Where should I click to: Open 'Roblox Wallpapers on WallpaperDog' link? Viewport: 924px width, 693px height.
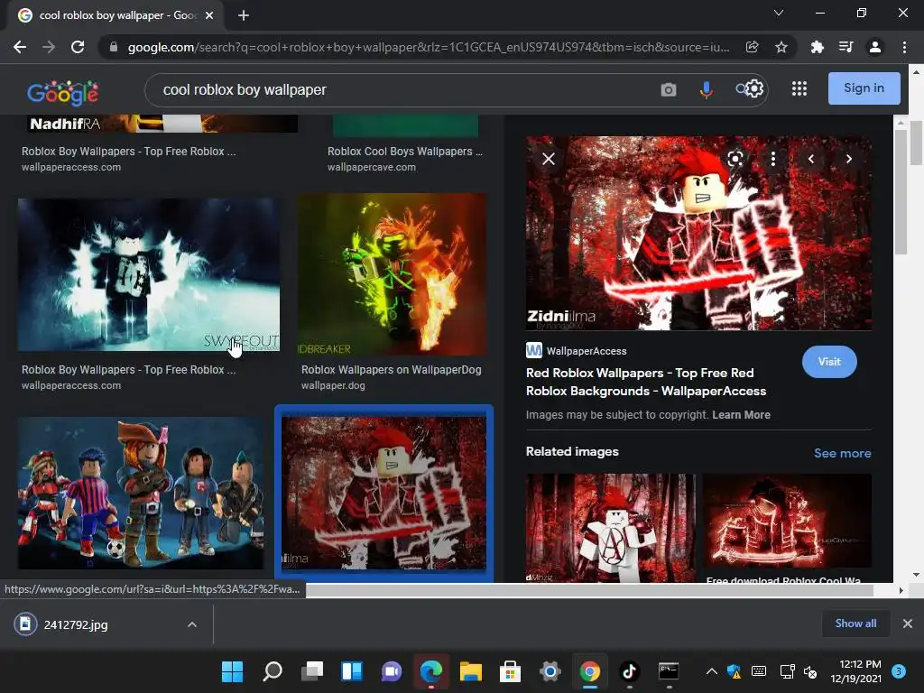[x=392, y=369]
